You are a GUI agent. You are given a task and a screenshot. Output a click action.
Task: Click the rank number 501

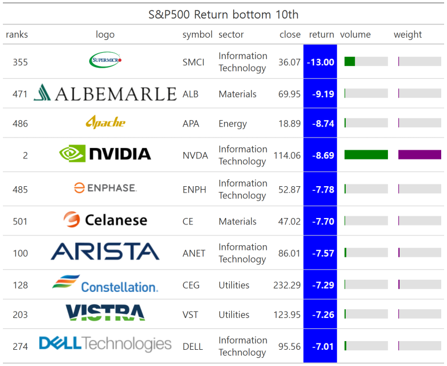[x=20, y=221]
